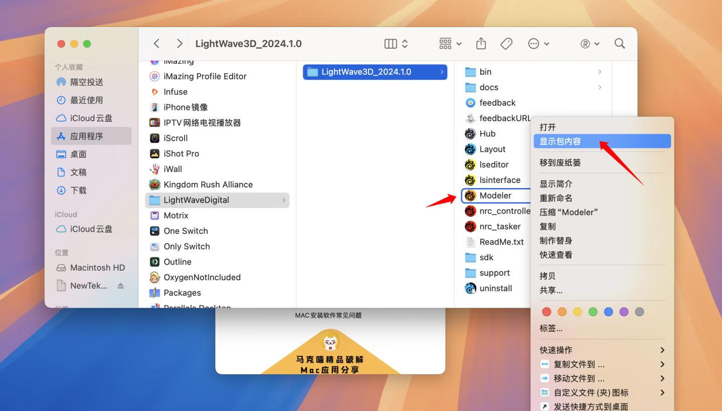Click the Finder search magnifier icon
Screen dimensions: 722x411
(x=620, y=44)
